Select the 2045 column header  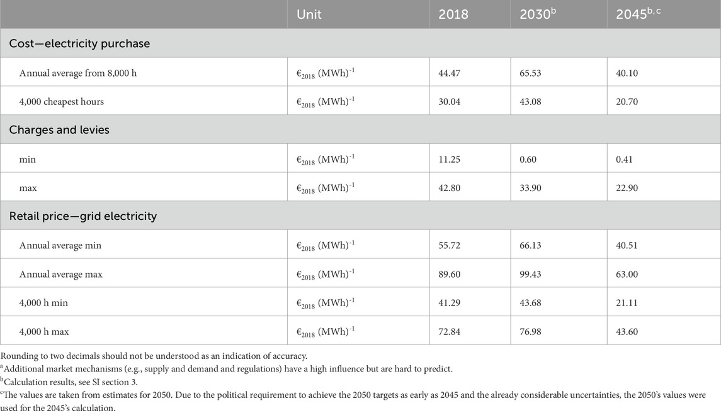[x=635, y=14]
